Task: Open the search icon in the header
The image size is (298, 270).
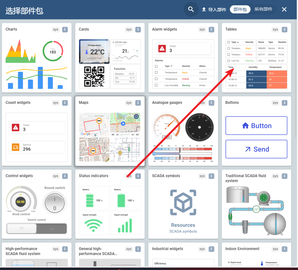Action: pyautogui.click(x=191, y=9)
